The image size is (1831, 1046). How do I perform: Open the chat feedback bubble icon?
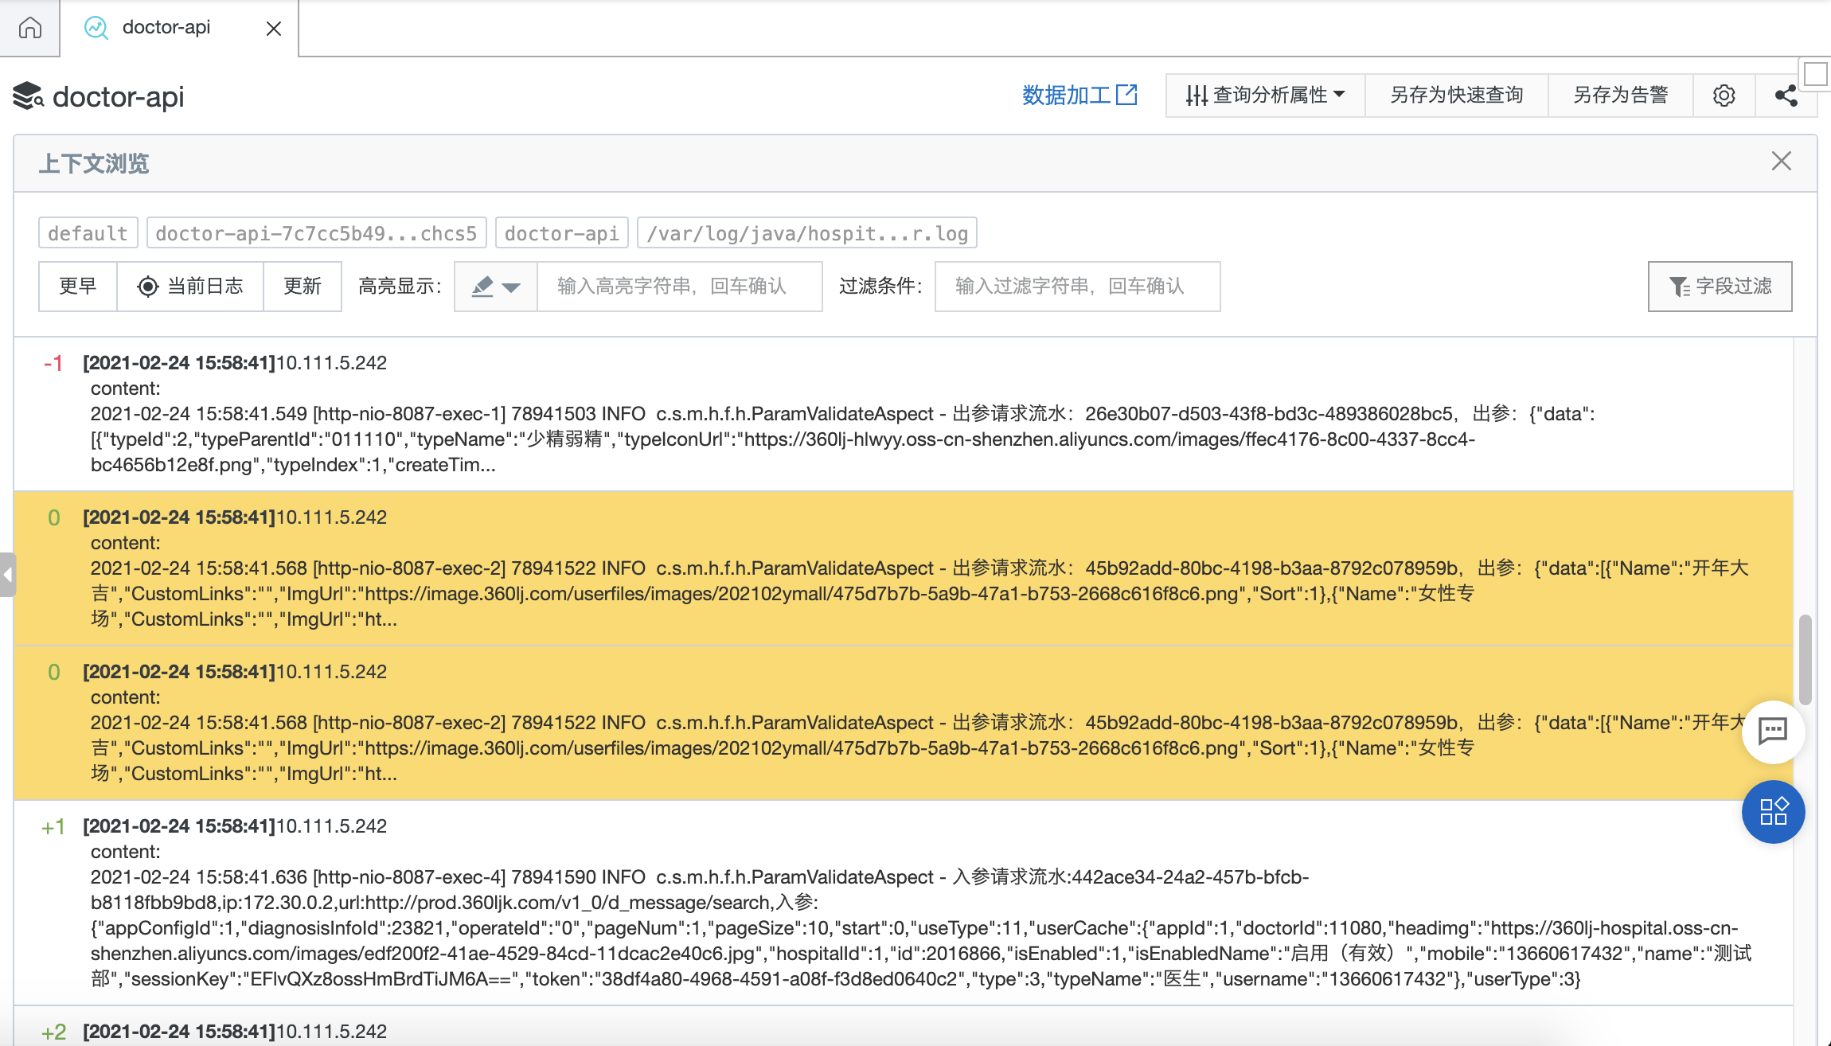1773,731
